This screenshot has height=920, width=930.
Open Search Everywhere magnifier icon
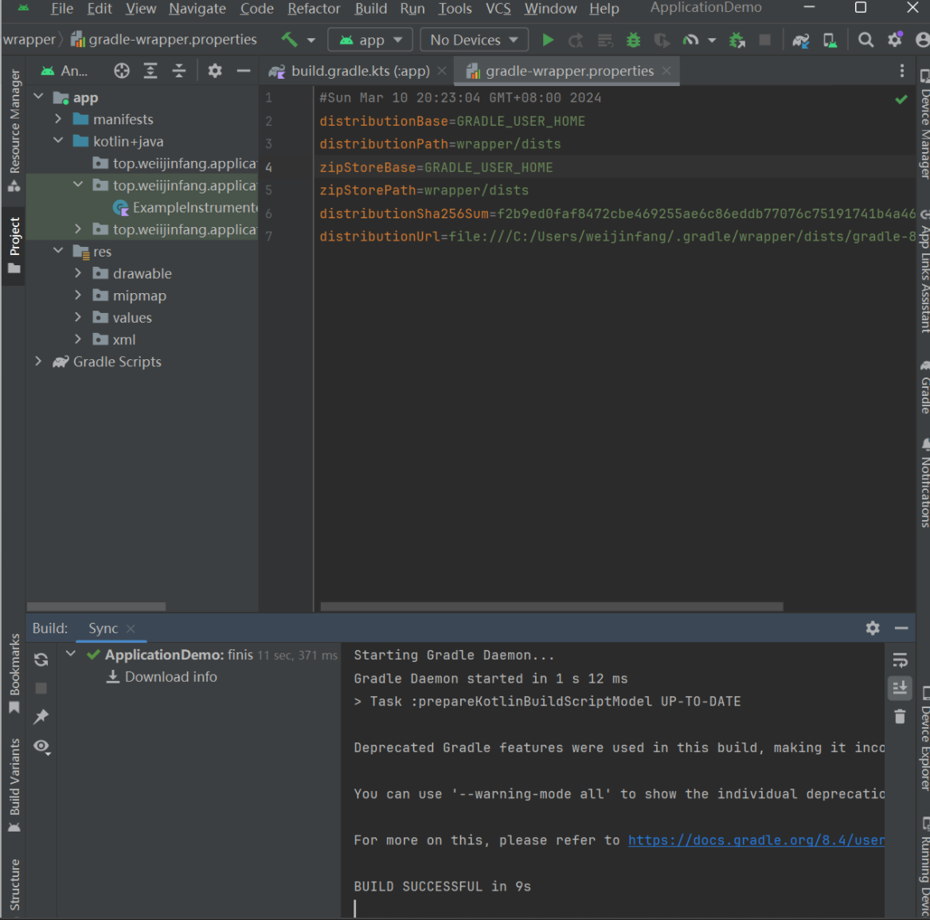[x=866, y=40]
